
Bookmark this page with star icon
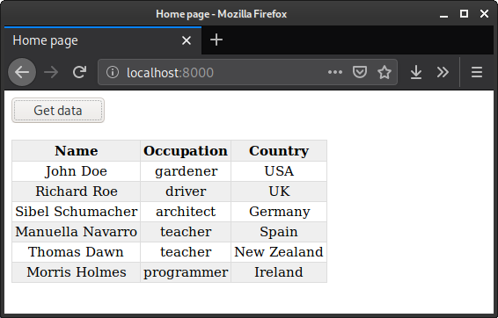[384, 72]
